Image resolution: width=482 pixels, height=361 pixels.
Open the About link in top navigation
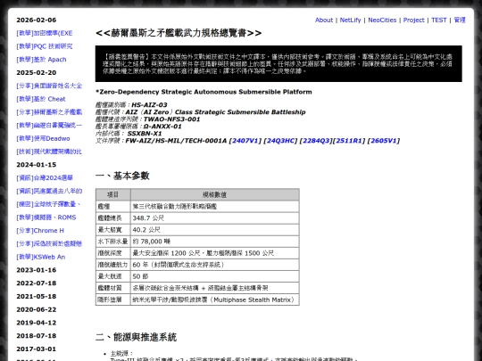[x=324, y=20]
